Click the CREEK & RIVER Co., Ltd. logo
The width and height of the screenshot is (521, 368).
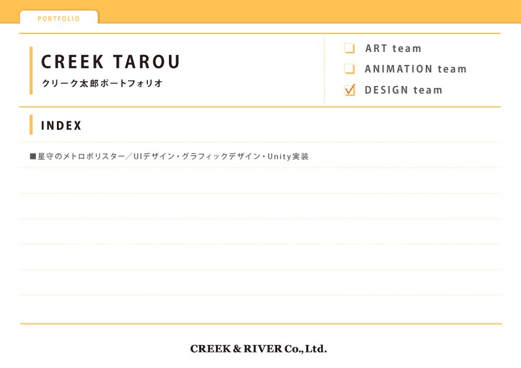(x=259, y=349)
